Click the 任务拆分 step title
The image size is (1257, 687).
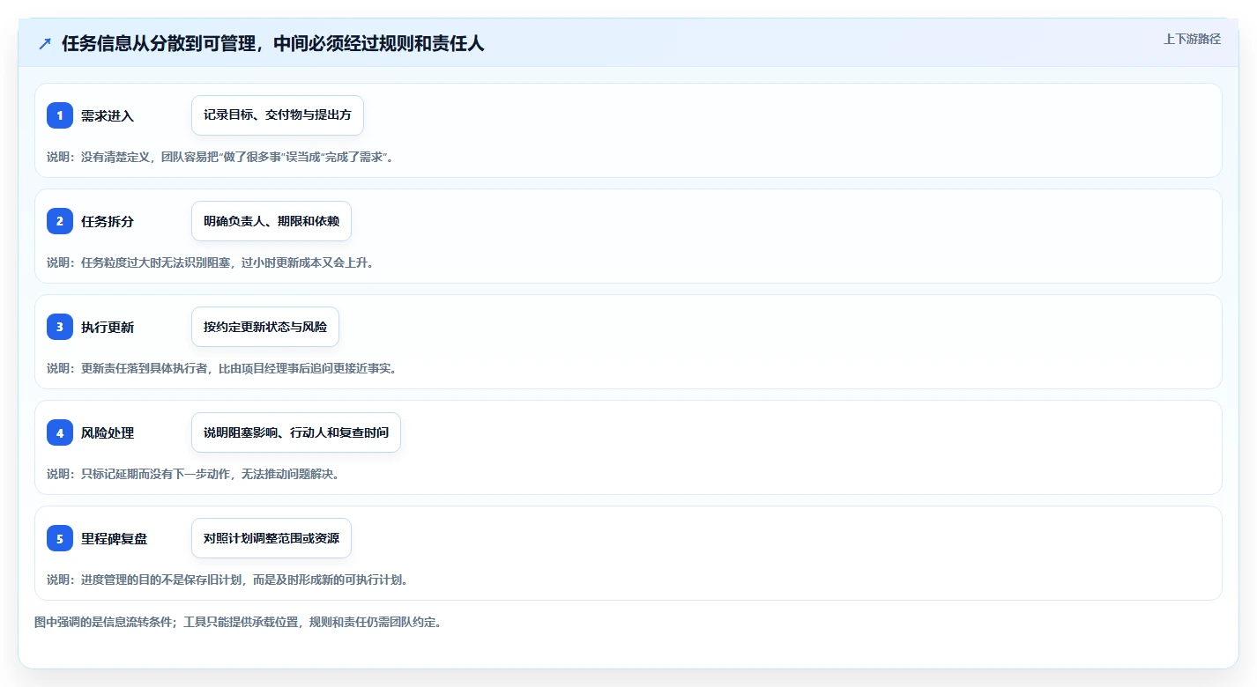tap(108, 221)
